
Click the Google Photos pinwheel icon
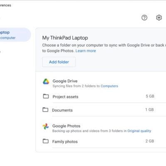pyautogui.click(x=46, y=126)
